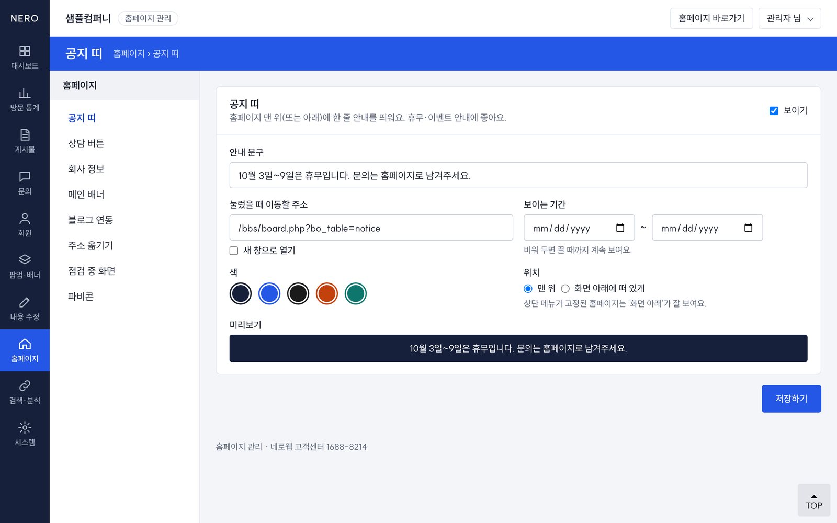This screenshot has width=837, height=523.
Task: Select 메인 배너 in the submenu
Action: [86, 195]
